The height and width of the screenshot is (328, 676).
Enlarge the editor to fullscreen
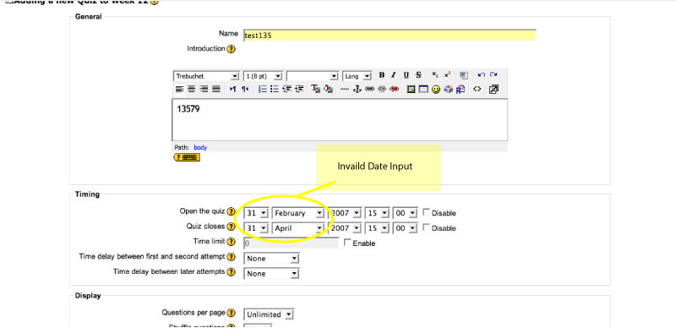[x=493, y=89]
